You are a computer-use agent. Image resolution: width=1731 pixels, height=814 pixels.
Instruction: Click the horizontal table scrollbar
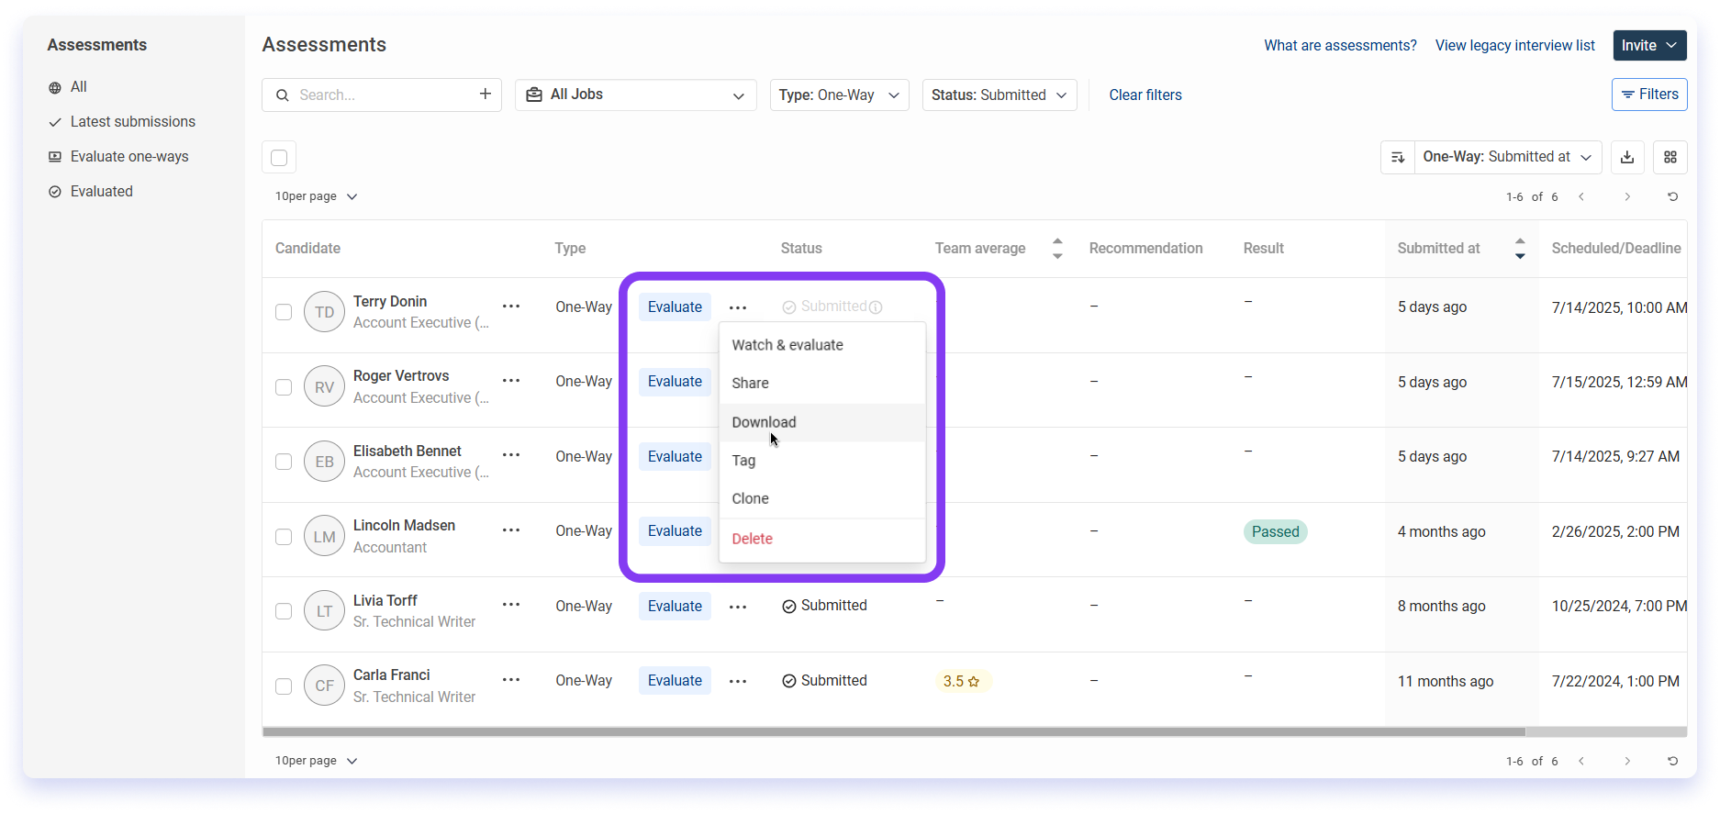894,732
